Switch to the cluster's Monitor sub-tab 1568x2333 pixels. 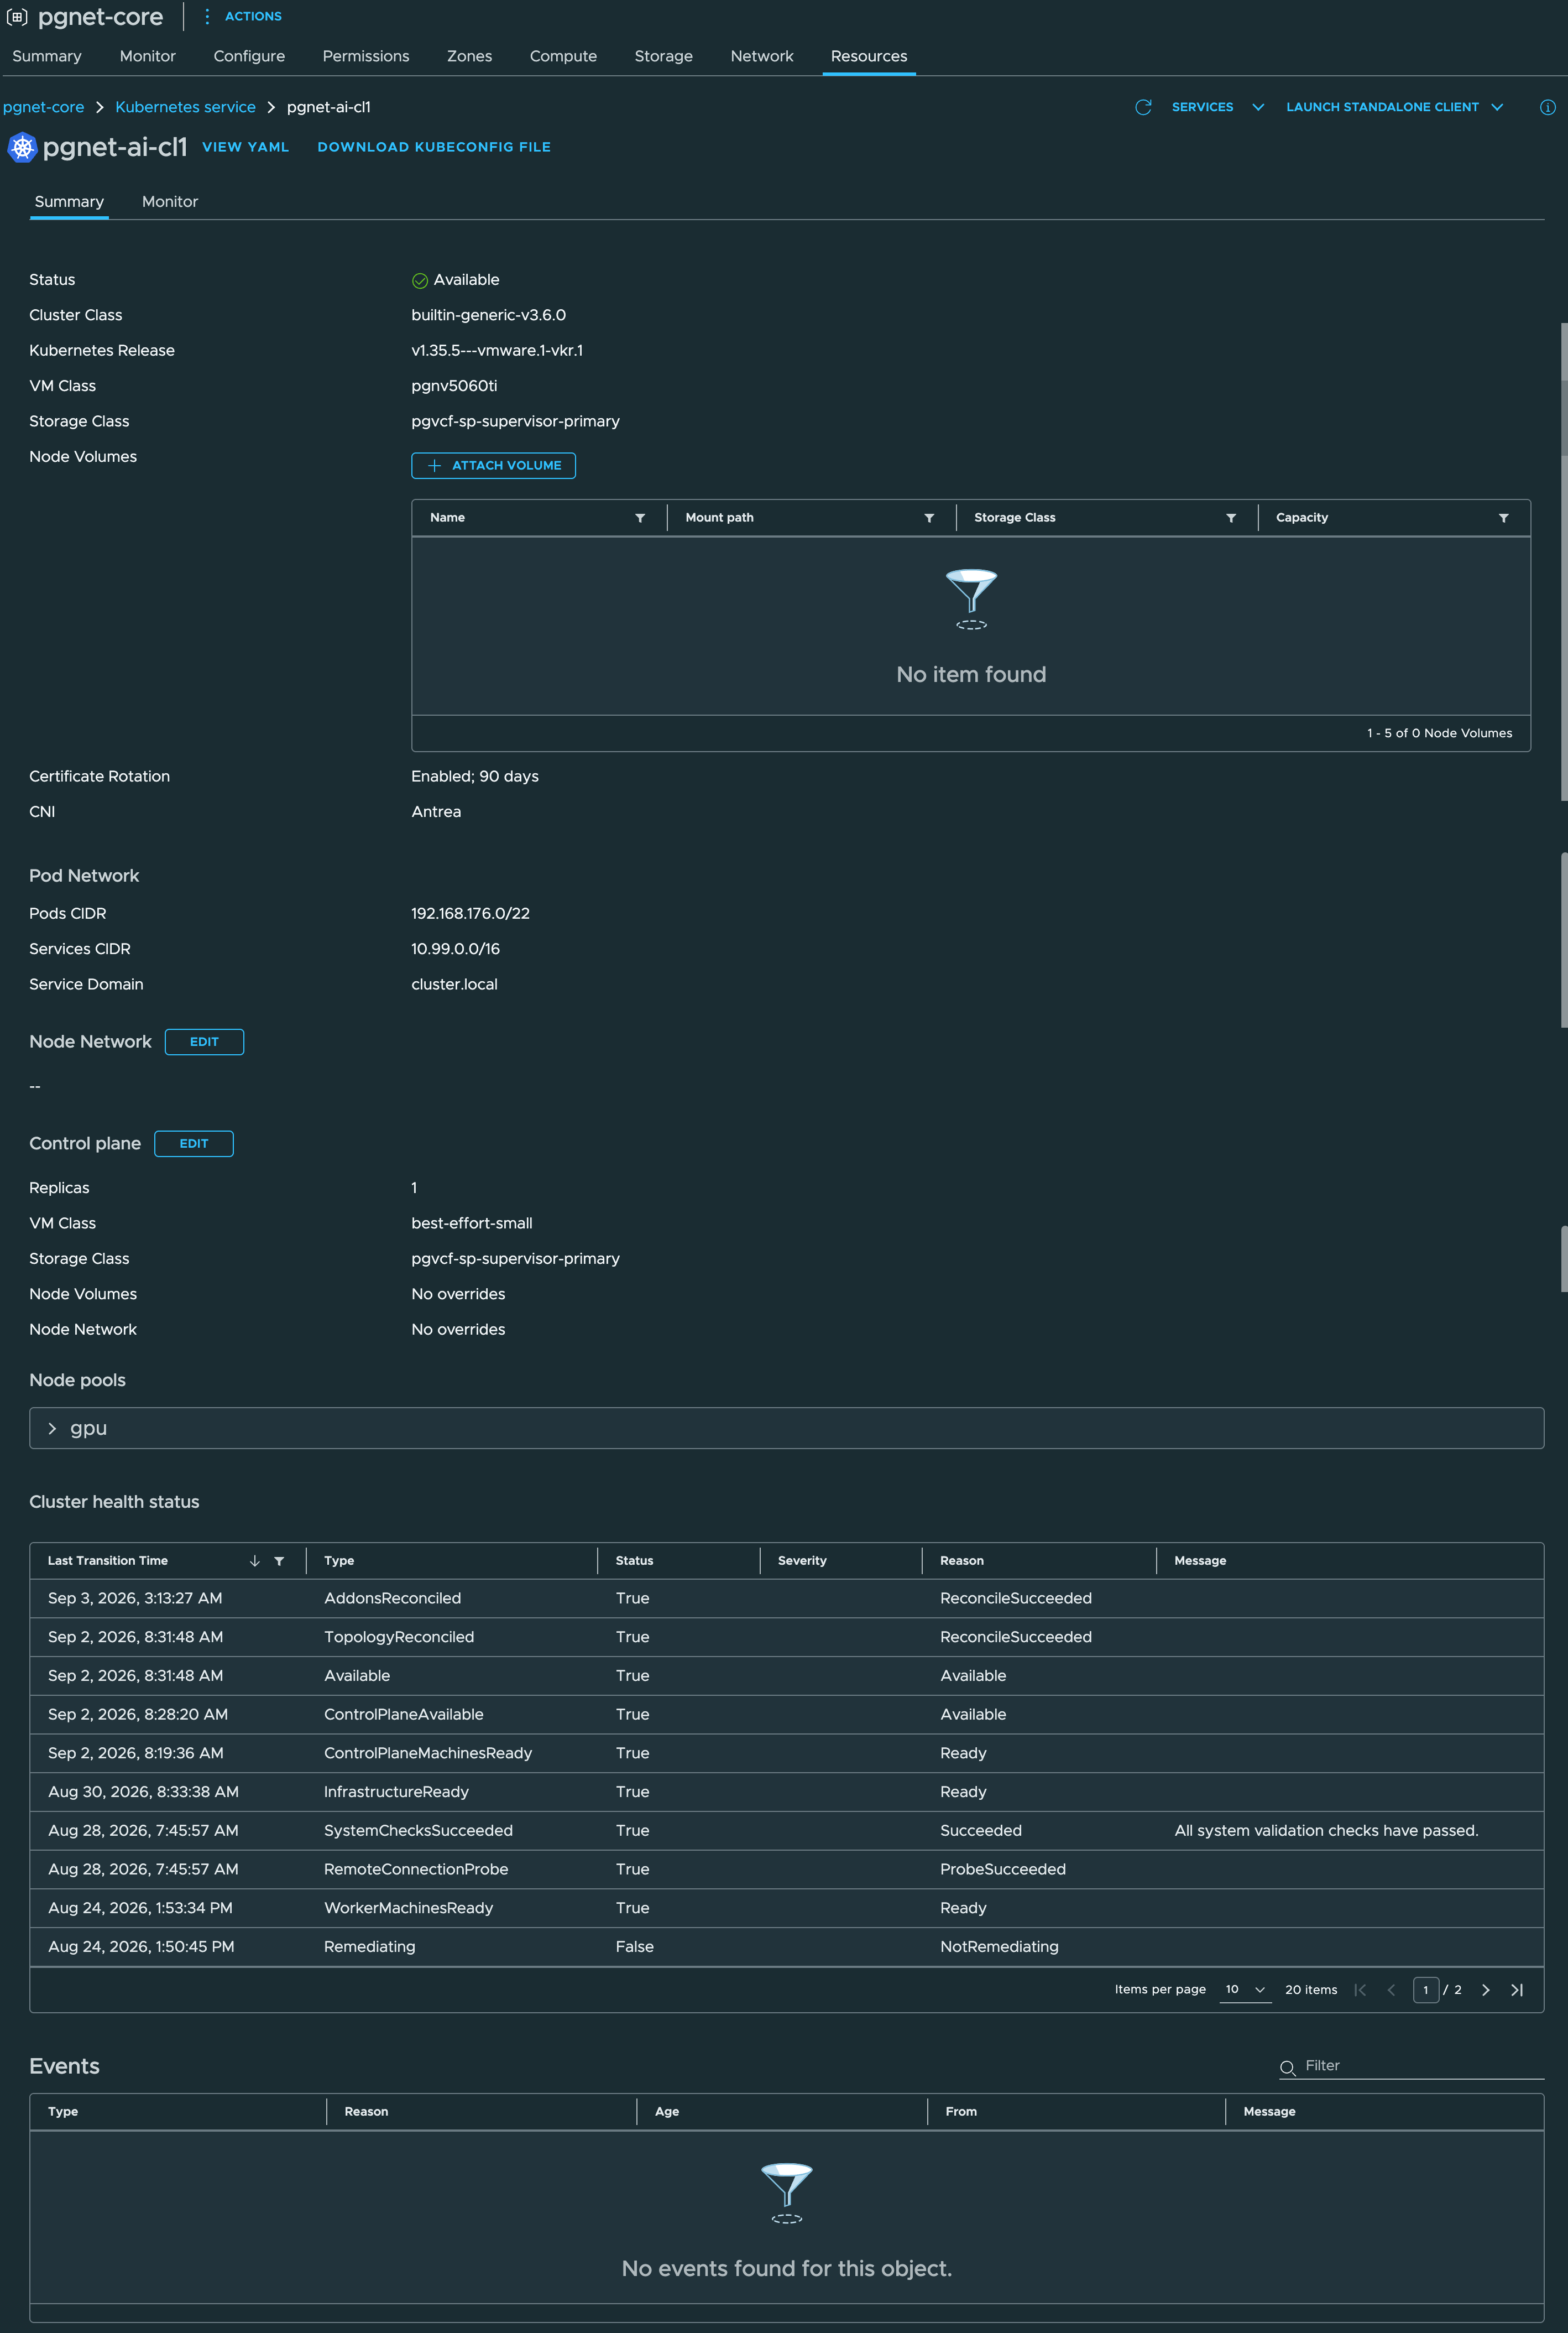[170, 202]
